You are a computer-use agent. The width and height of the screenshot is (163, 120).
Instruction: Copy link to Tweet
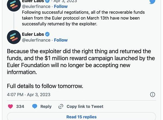coord(85,106)
